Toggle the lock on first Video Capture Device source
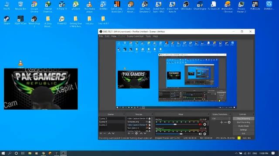The image size is (279, 156). tap(150, 118)
